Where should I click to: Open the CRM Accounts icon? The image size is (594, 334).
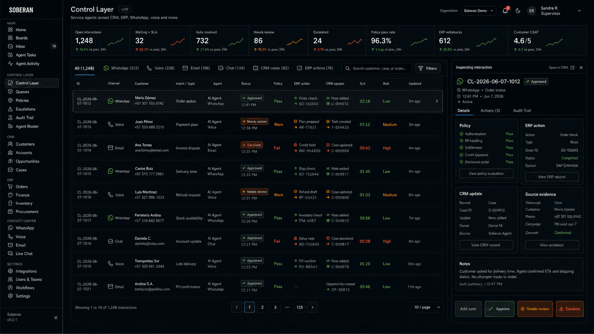tap(10, 153)
